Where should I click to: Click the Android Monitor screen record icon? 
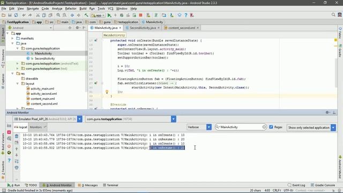point(9,132)
